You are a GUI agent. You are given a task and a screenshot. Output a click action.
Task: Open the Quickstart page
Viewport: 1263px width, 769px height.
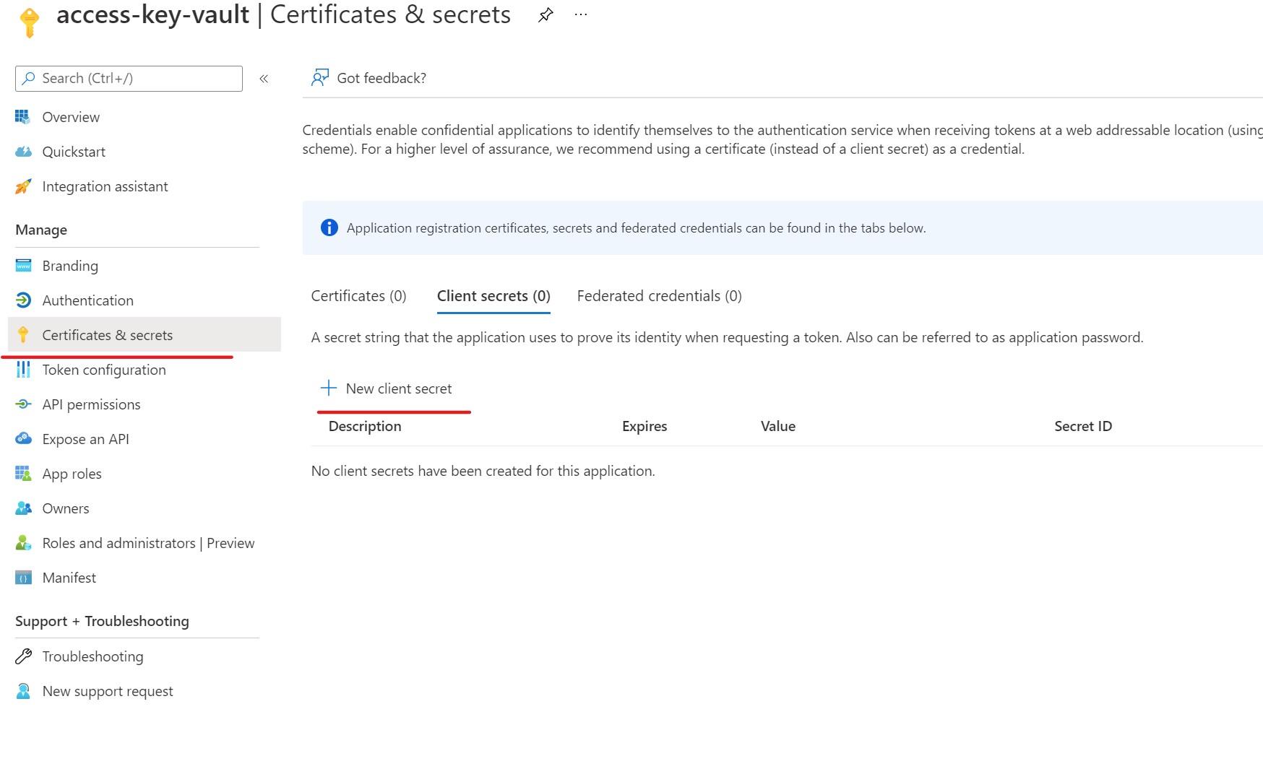[x=74, y=152]
